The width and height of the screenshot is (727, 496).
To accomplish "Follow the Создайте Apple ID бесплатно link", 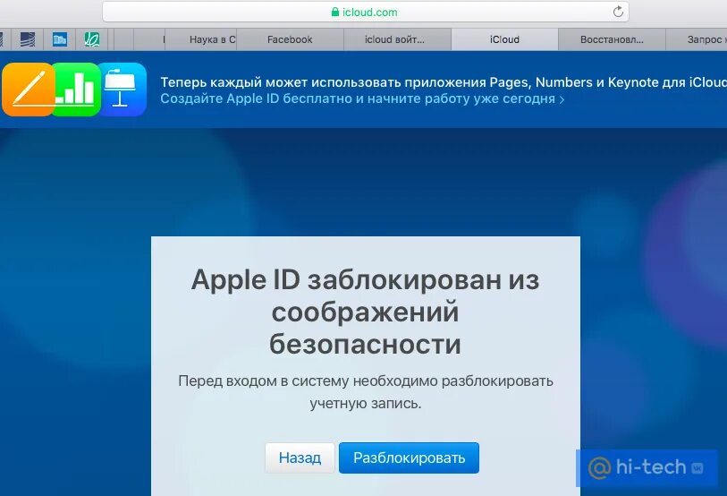I will 362,98.
